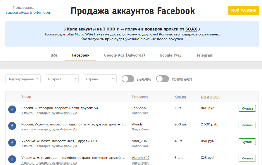Select the Telegram tab

coord(205,55)
